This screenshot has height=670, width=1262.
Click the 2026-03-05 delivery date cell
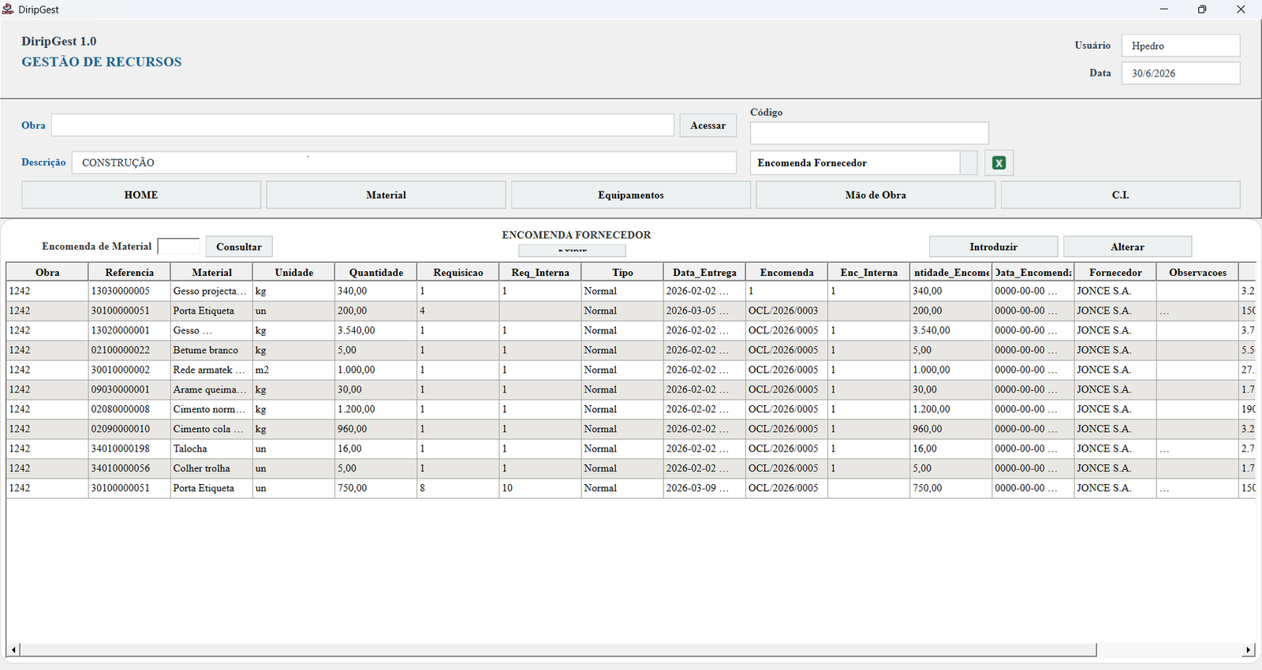pos(704,311)
